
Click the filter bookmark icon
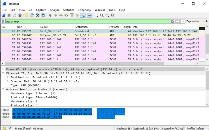3,21
